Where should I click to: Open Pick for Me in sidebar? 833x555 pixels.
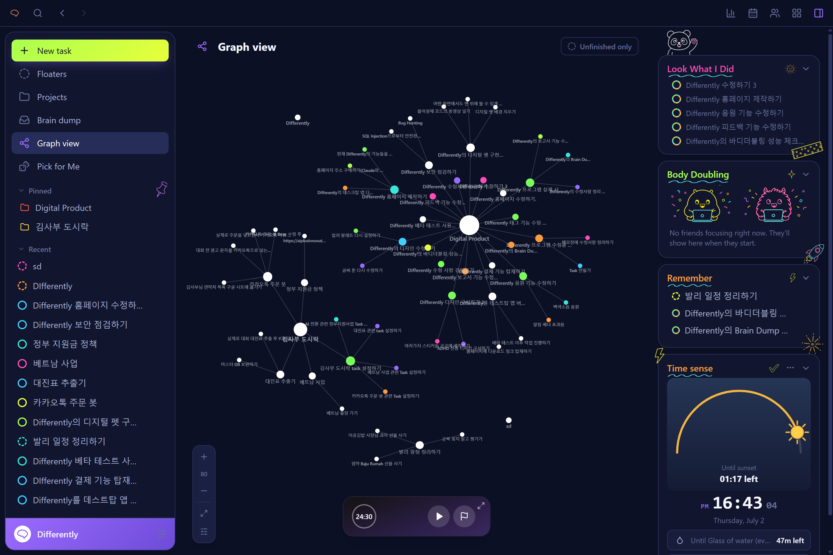click(x=90, y=166)
